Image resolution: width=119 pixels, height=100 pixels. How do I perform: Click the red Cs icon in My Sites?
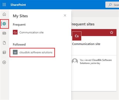[15, 32]
